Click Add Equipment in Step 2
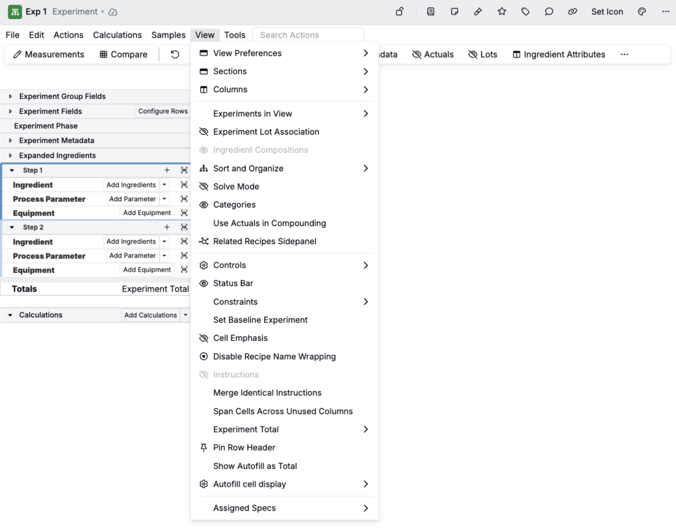 coord(147,270)
